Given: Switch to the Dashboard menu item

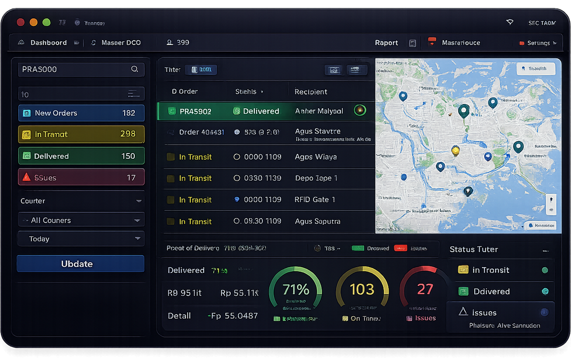Looking at the screenshot, I should tap(48, 42).
